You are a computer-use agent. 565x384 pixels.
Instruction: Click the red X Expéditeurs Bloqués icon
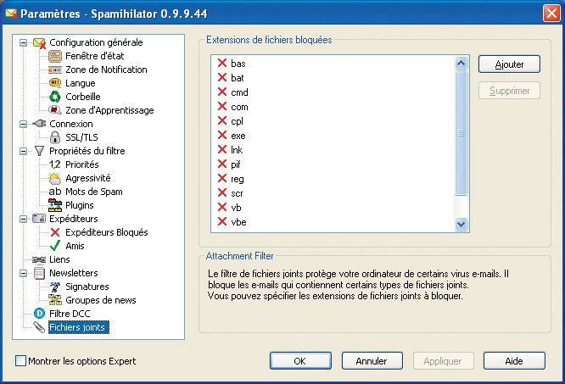(55, 232)
